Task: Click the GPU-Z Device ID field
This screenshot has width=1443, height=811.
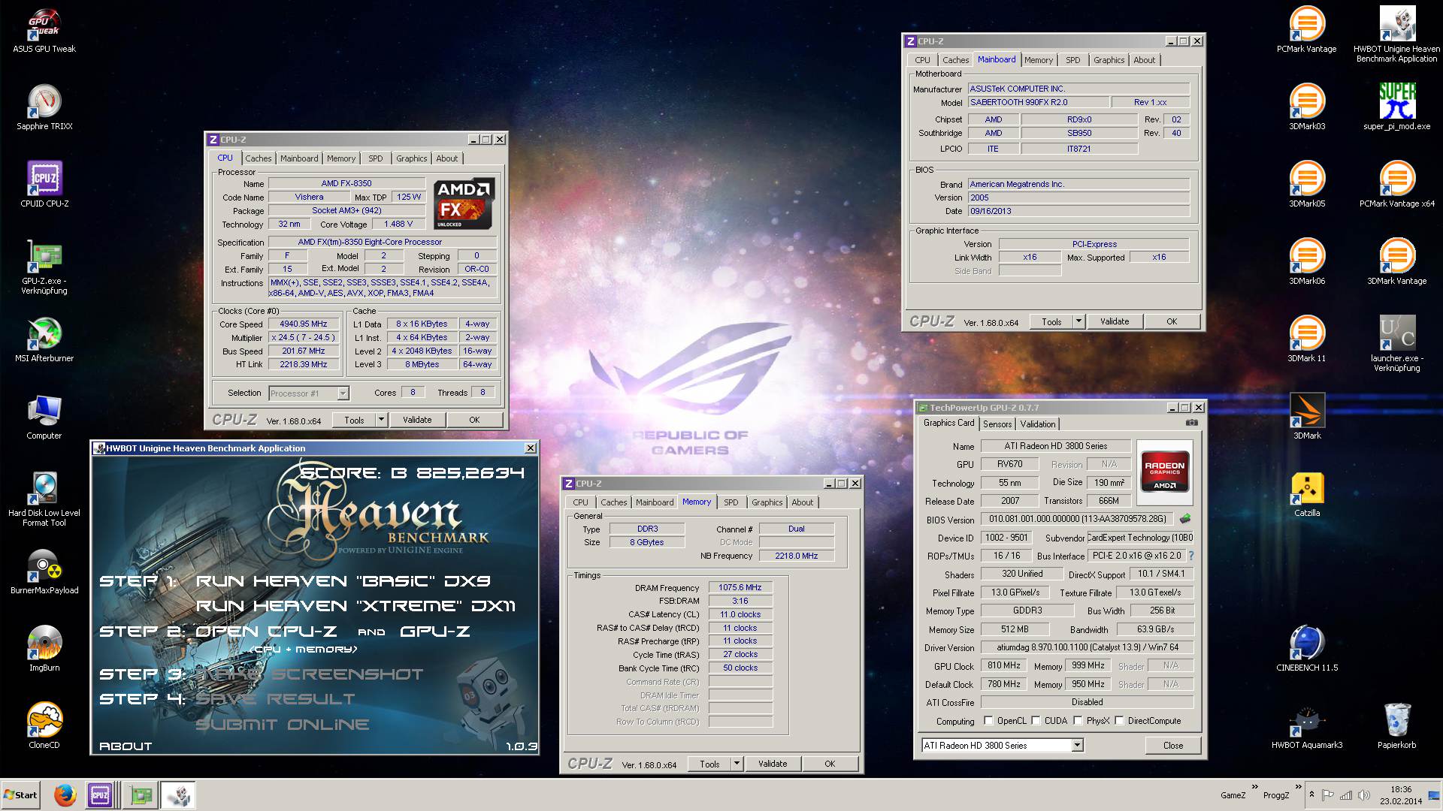Action: click(1007, 537)
